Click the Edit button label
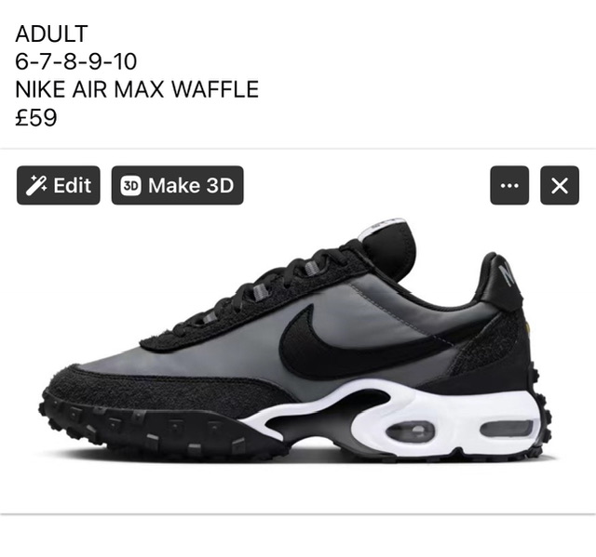The image size is (596, 557). click(73, 186)
